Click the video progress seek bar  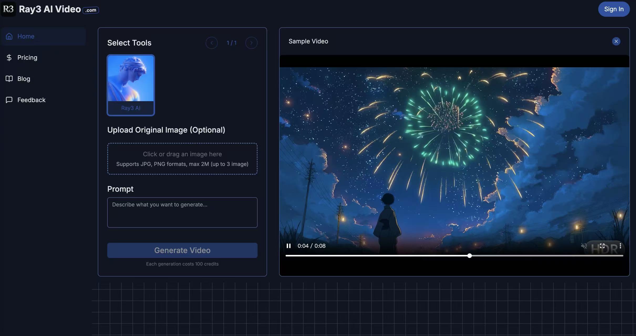pyautogui.click(x=394, y=255)
